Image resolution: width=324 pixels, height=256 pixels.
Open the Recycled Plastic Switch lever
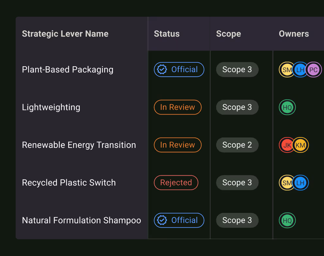pos(69,183)
